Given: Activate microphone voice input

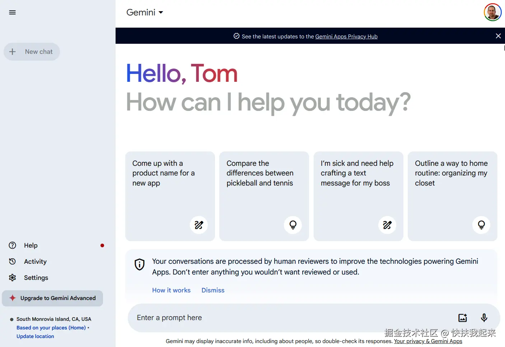Looking at the screenshot, I should click(484, 318).
